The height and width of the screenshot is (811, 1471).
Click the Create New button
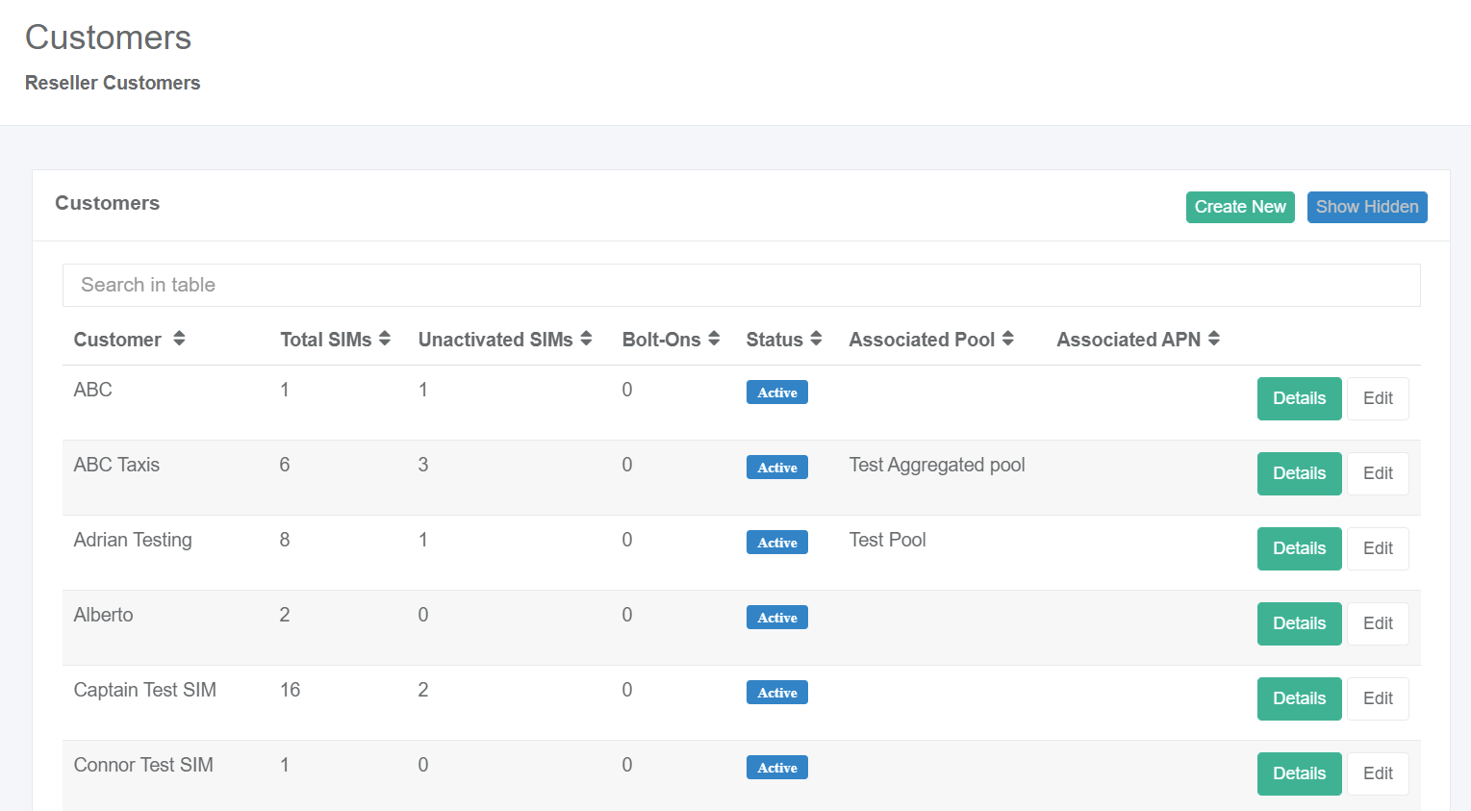pyautogui.click(x=1240, y=207)
